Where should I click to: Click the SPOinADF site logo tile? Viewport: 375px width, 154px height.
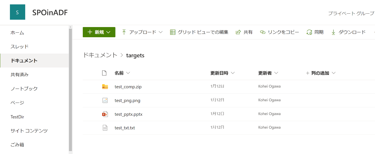pos(17,12)
